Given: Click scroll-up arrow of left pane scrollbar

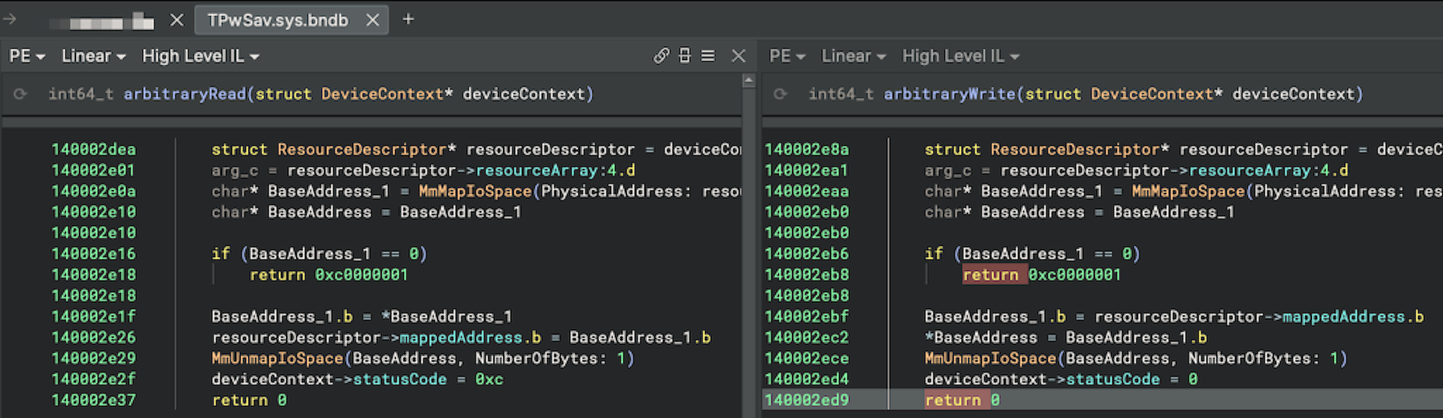Looking at the screenshot, I should (x=748, y=81).
